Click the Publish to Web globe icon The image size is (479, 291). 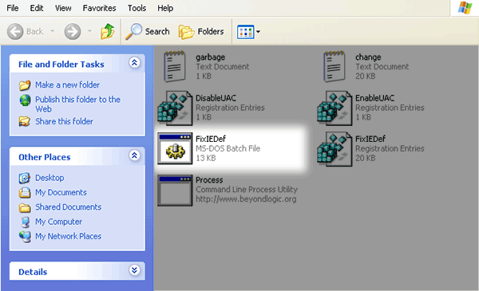[25, 100]
